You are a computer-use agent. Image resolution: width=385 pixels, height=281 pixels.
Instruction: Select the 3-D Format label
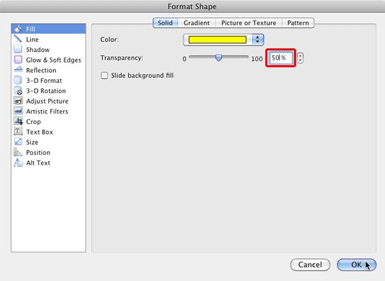point(44,81)
